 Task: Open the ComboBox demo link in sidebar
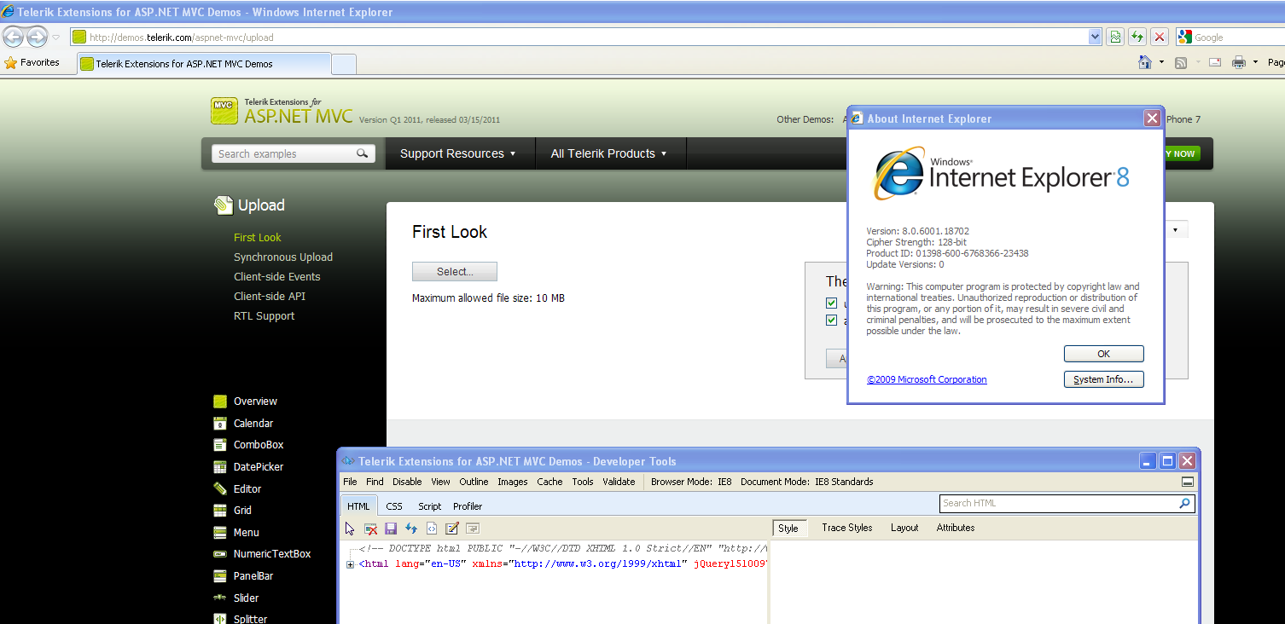point(259,445)
